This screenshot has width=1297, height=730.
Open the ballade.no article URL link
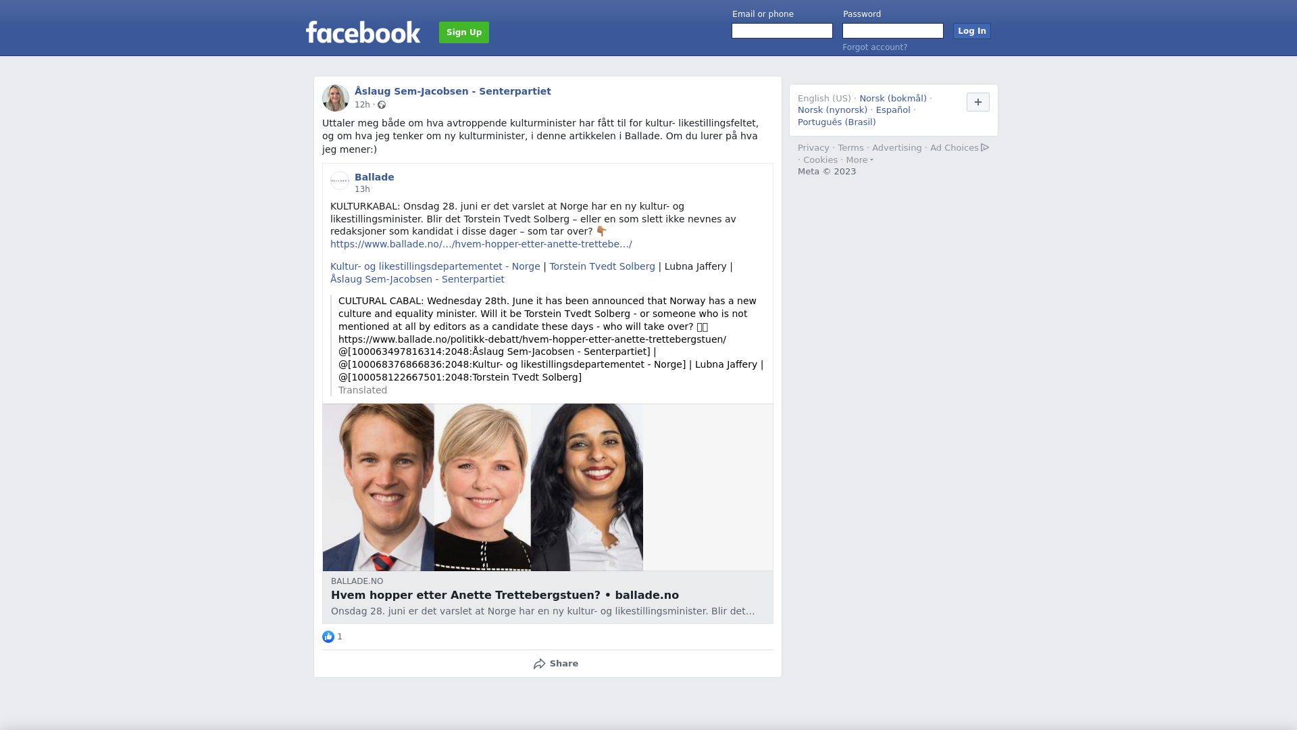pos(481,244)
